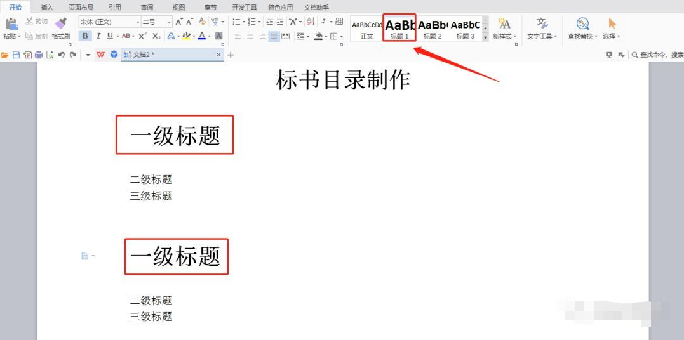Click the Find and Replace (查找替换) icon

pos(582,24)
